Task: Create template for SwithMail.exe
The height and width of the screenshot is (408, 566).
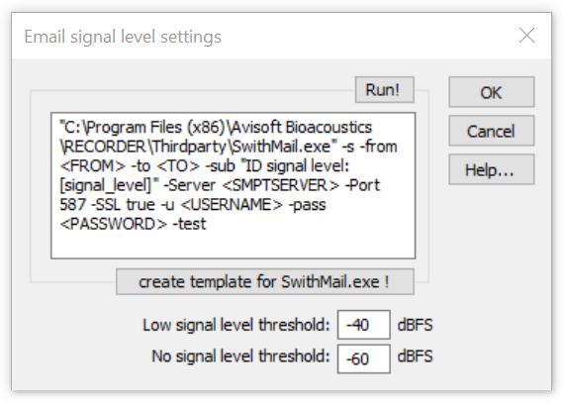Action: click(x=265, y=281)
